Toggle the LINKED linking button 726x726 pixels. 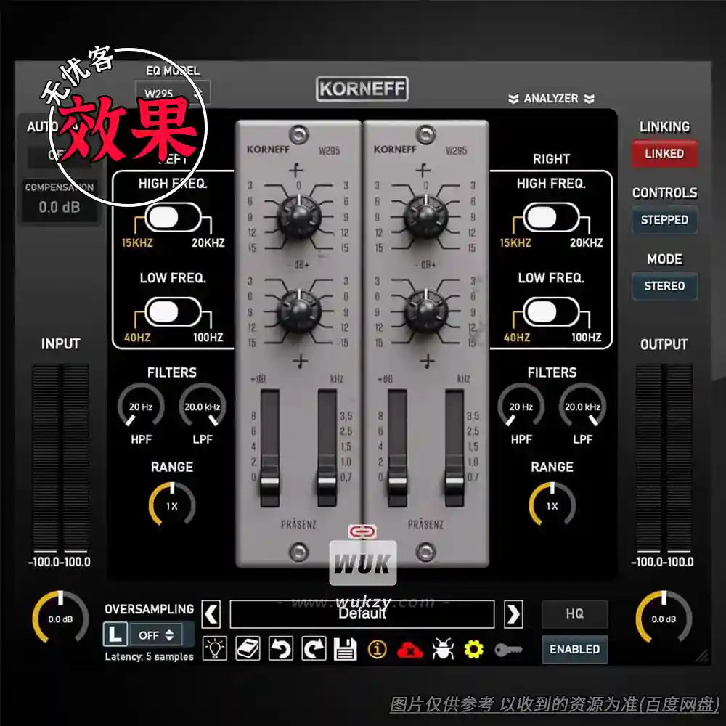pyautogui.click(x=665, y=153)
